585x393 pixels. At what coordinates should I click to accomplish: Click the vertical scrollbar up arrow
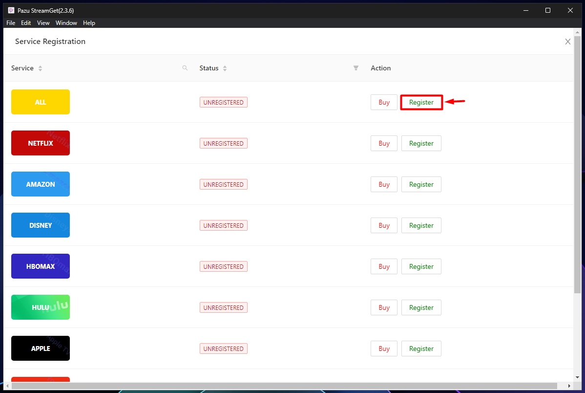[x=577, y=32]
